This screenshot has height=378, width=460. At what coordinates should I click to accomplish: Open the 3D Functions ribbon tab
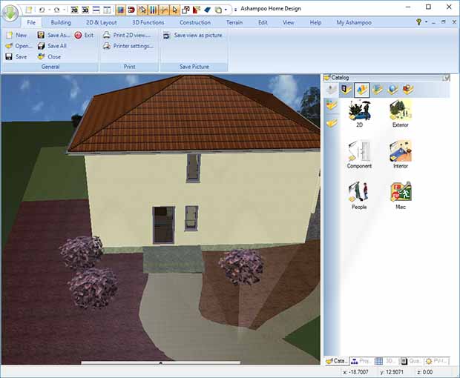point(148,22)
